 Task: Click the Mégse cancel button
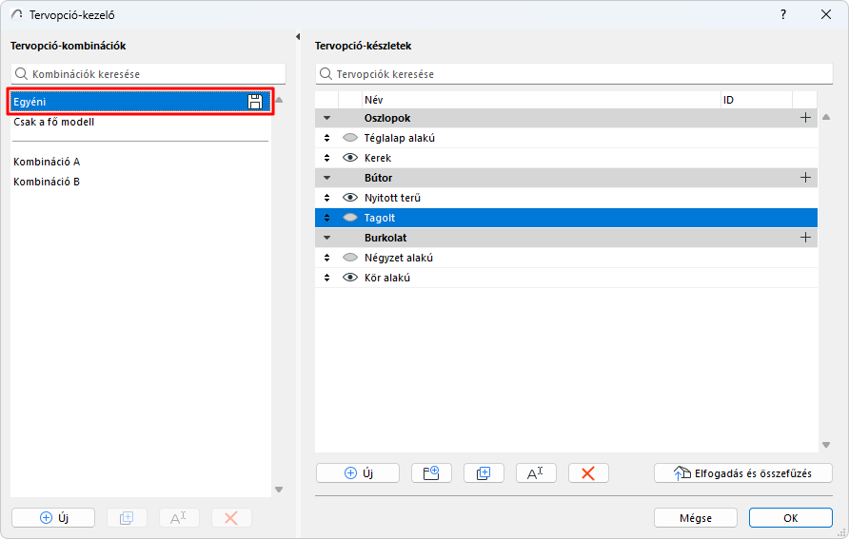click(x=695, y=518)
